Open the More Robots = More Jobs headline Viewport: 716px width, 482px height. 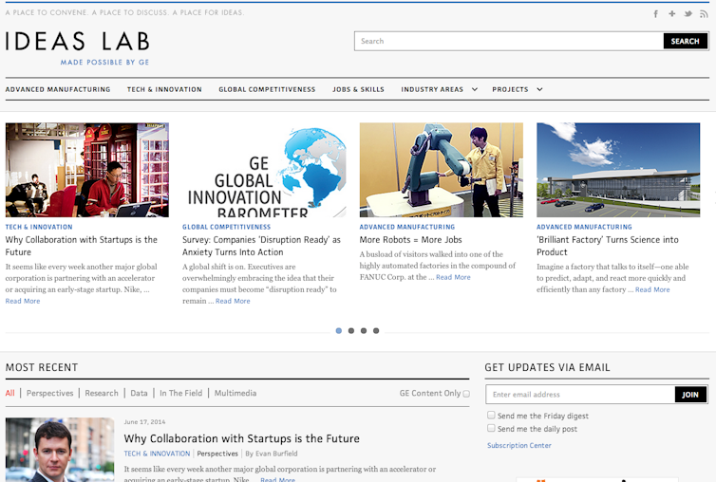pos(410,240)
